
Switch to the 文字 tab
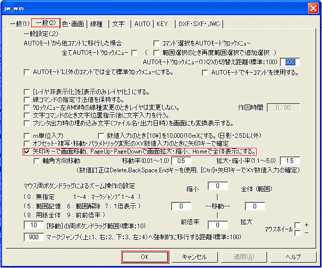click(119, 24)
